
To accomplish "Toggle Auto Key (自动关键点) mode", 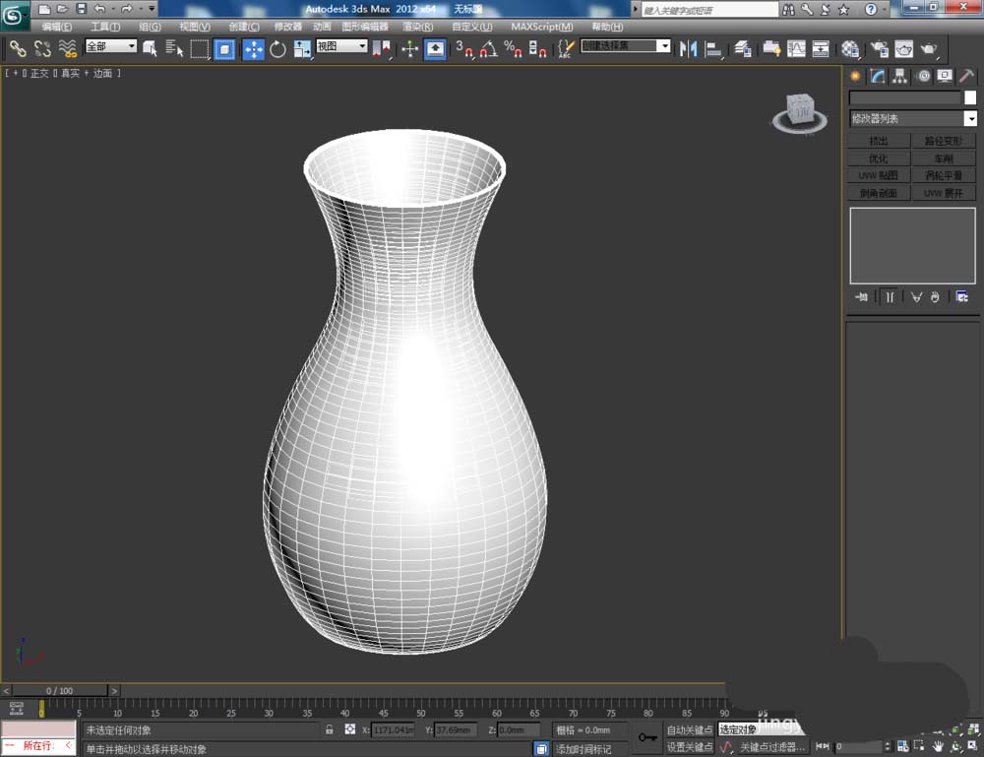I will 689,730.
